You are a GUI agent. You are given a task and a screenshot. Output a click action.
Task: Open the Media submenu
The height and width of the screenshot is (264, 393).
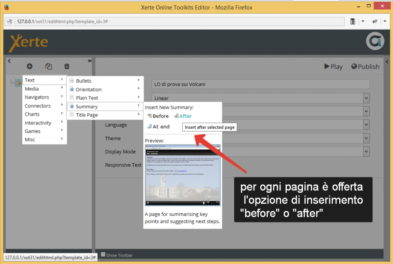tap(44, 89)
